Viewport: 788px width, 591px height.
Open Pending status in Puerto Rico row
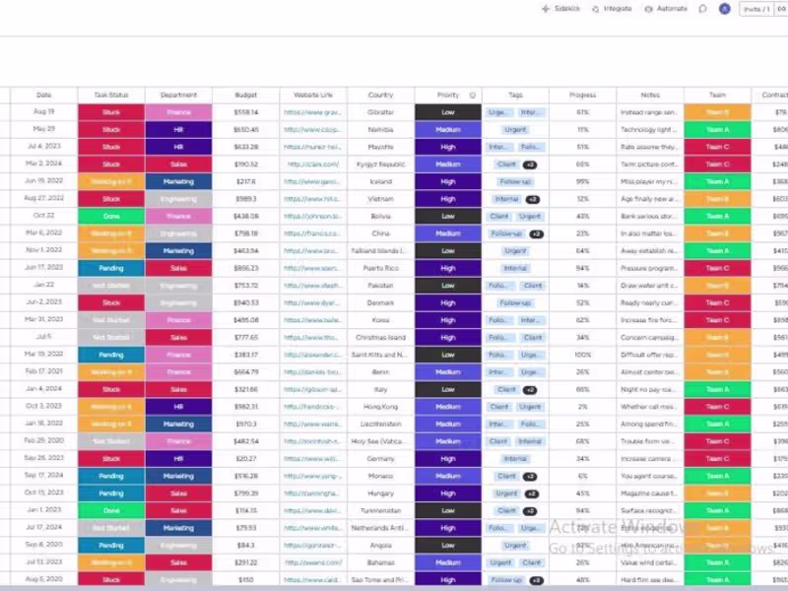pyautogui.click(x=111, y=268)
